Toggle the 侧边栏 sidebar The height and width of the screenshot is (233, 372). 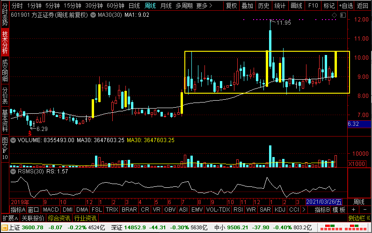(359, 218)
